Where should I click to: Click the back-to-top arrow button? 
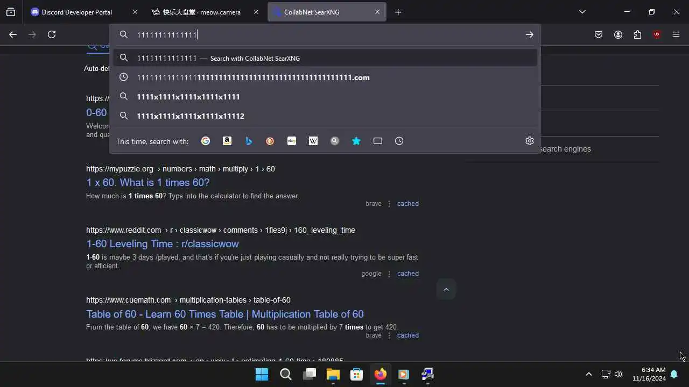446,289
